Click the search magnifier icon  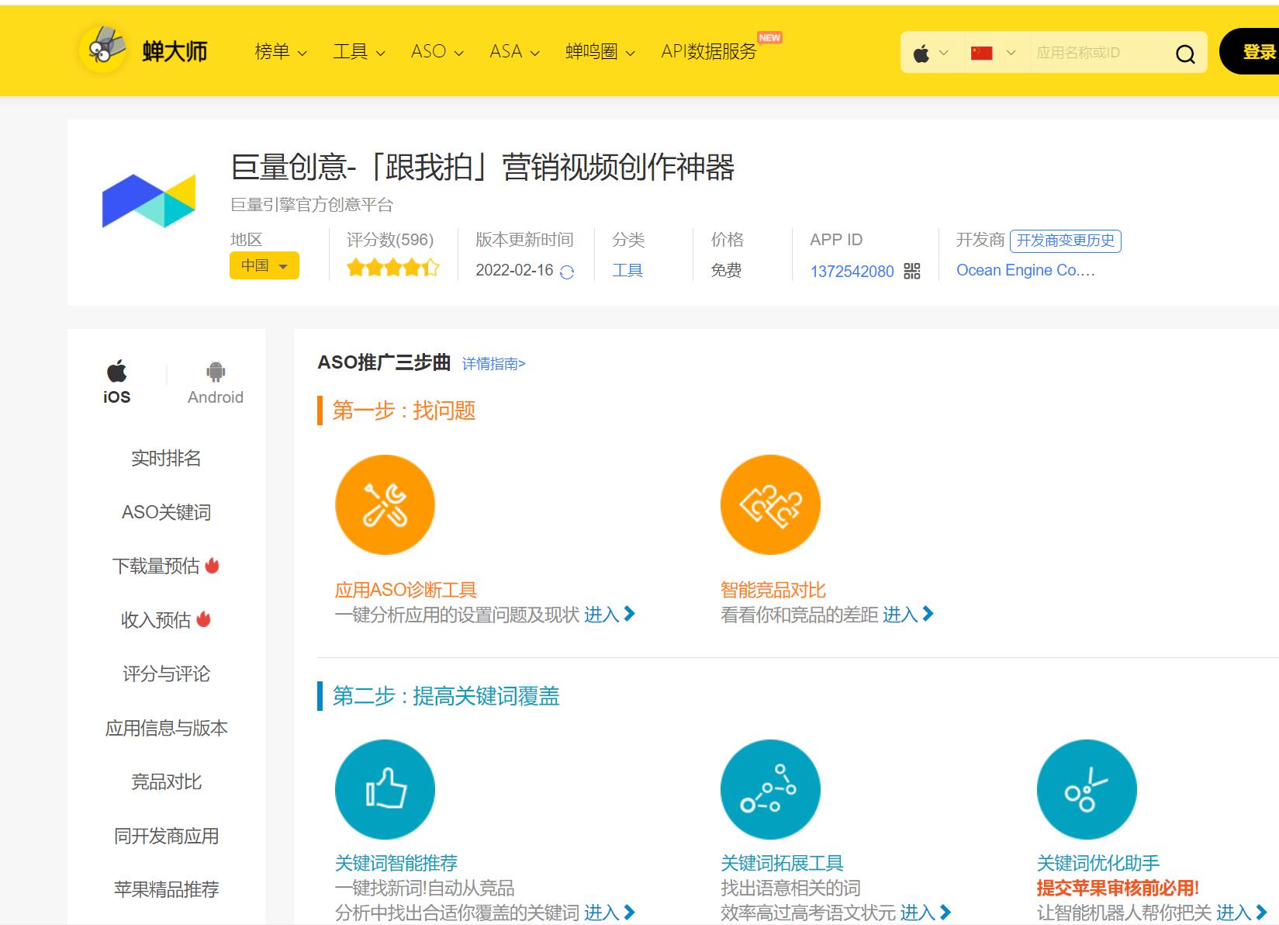(x=1184, y=54)
